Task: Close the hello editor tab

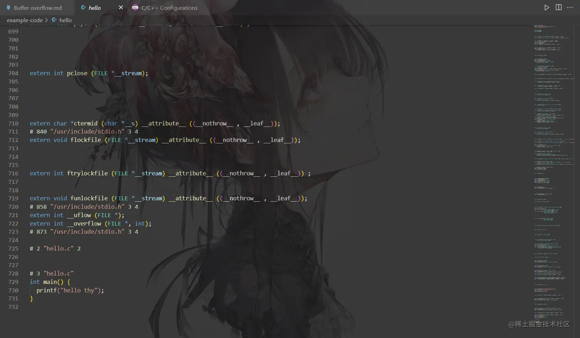Action: (120, 7)
